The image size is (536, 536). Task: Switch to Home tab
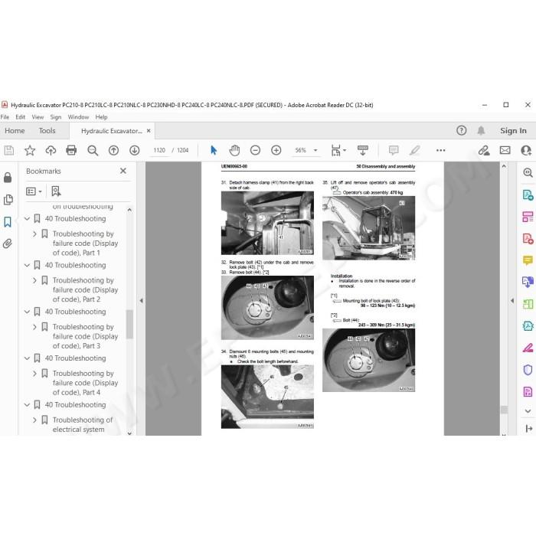click(x=15, y=131)
